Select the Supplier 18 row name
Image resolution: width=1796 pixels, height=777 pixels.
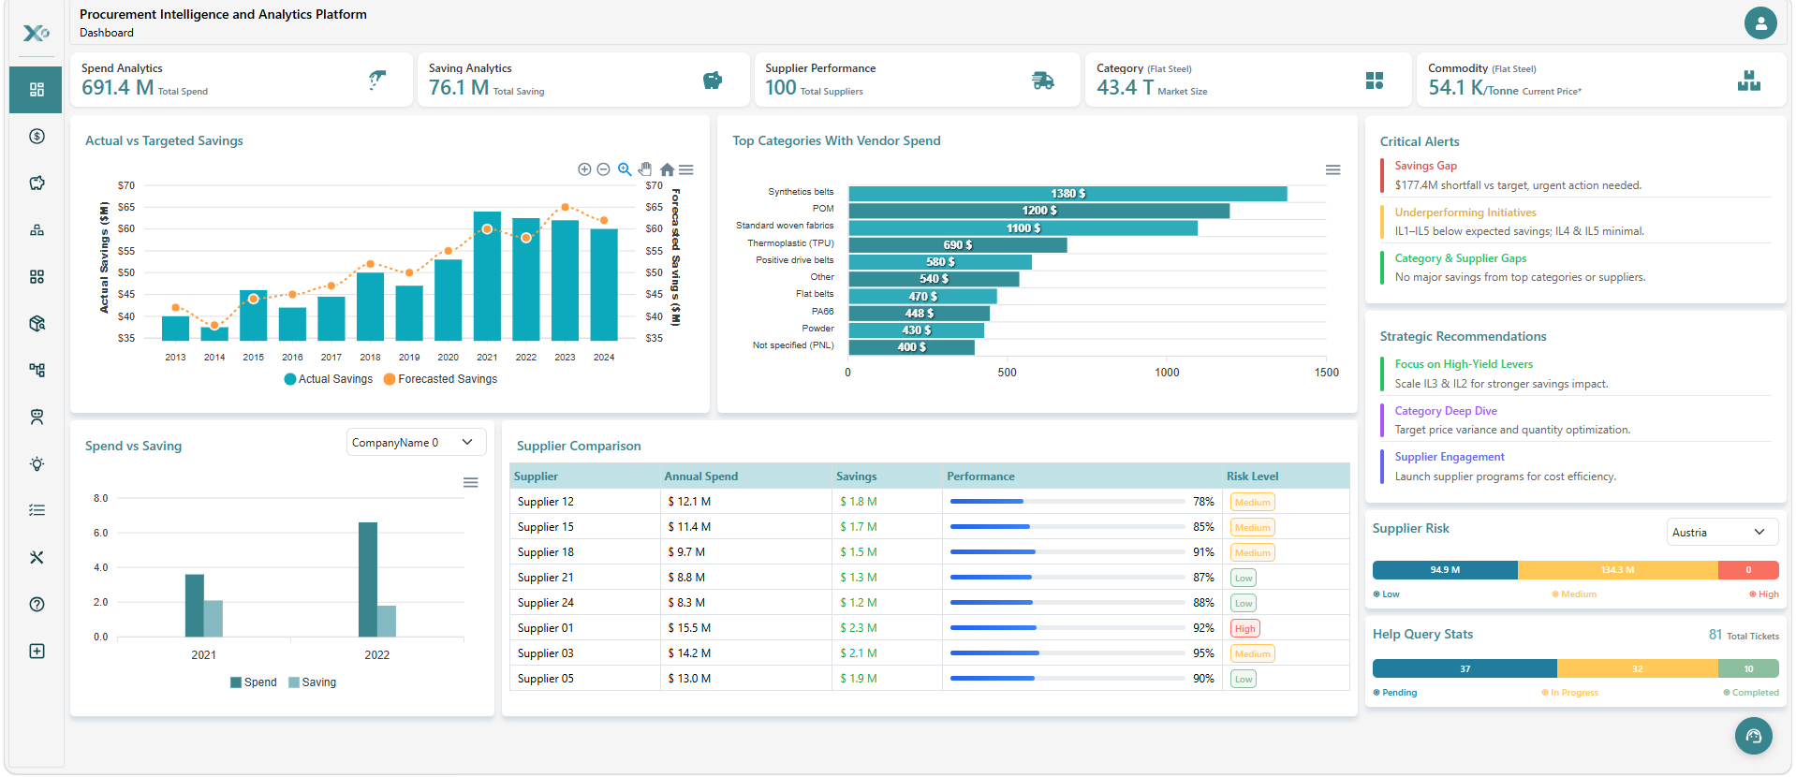coord(546,552)
